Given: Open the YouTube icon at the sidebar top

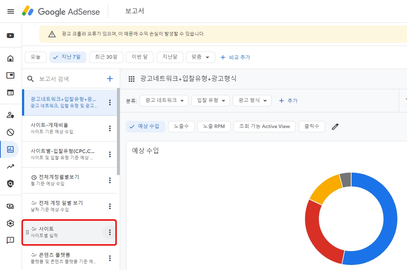Looking at the screenshot, I should 11,36.
